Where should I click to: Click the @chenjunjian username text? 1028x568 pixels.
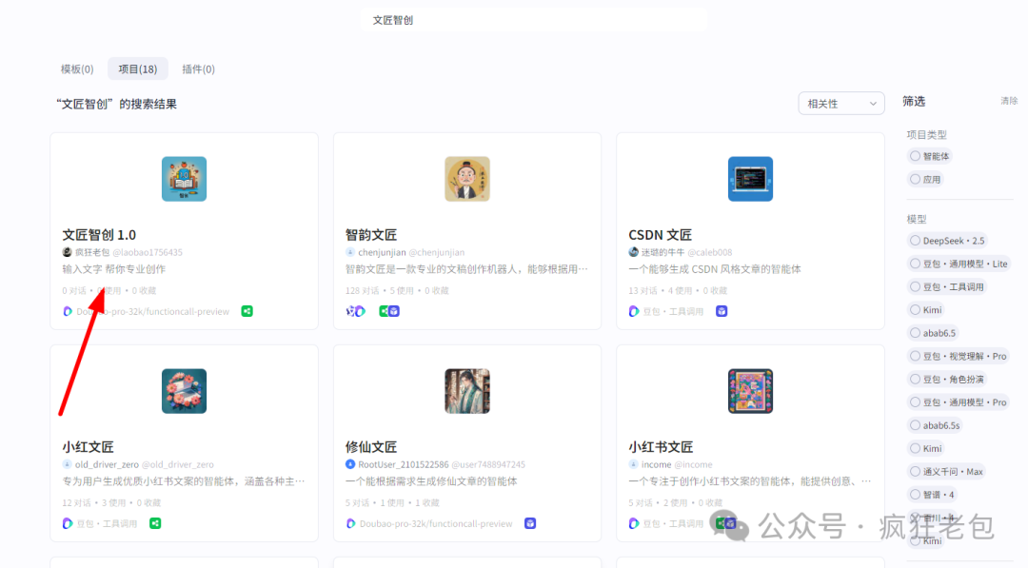437,252
